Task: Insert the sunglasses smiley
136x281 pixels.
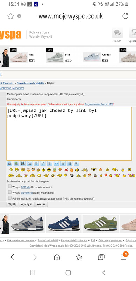Action: pyautogui.click(x=49, y=170)
